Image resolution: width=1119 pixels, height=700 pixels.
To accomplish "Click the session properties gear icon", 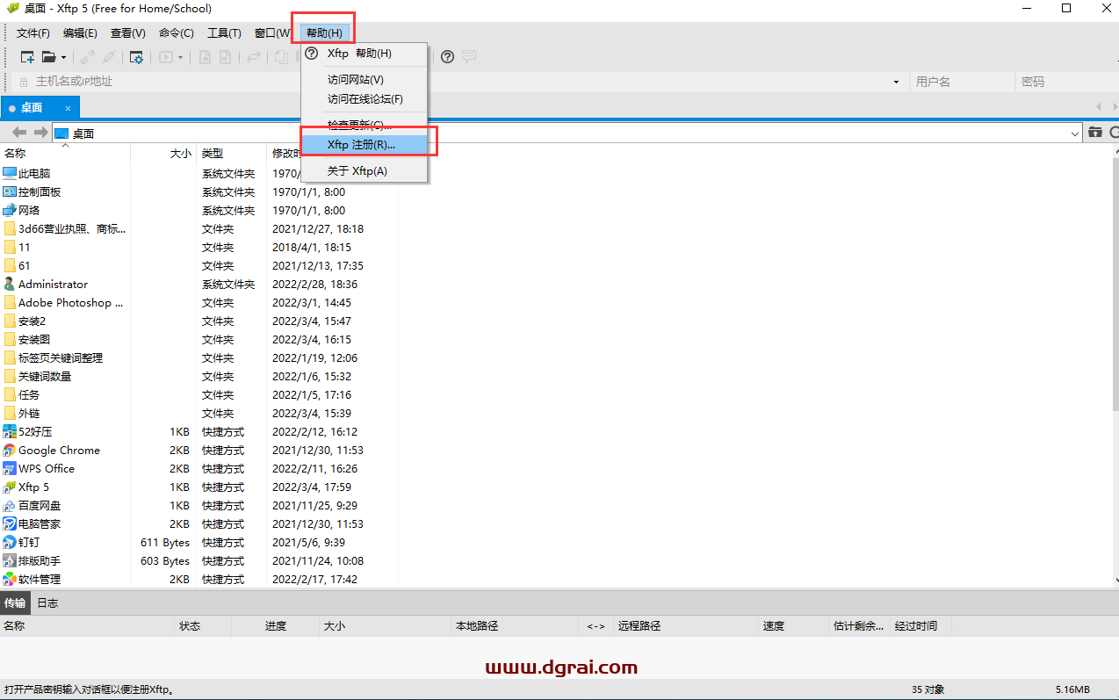I will (x=136, y=57).
